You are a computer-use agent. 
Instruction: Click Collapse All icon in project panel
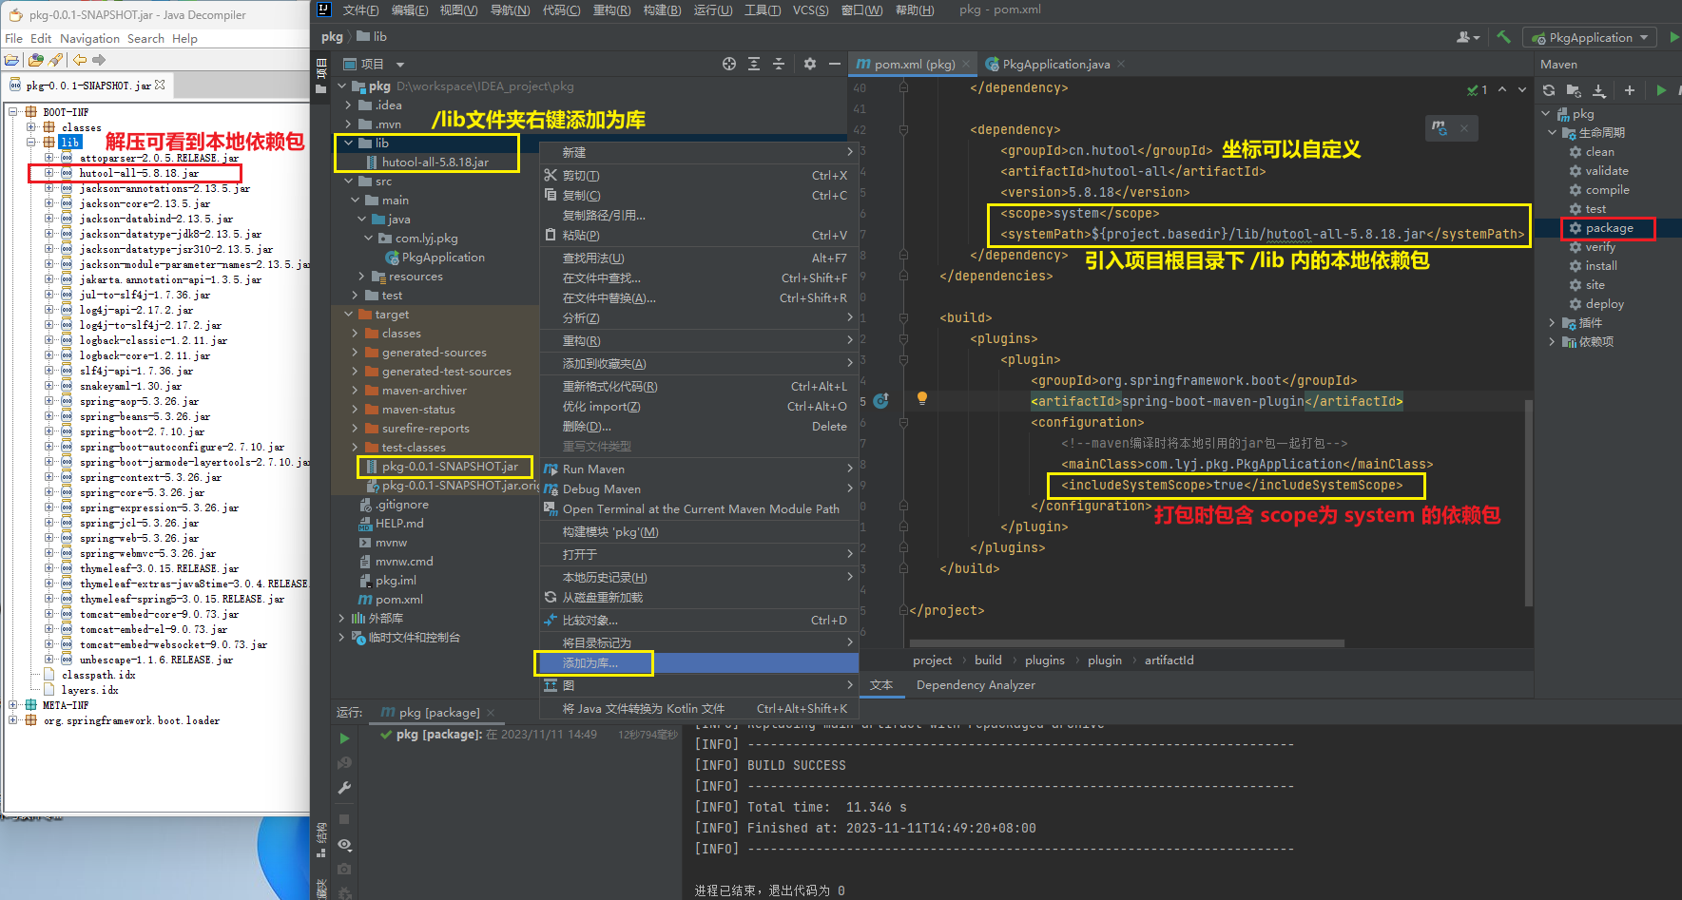pyautogui.click(x=779, y=64)
